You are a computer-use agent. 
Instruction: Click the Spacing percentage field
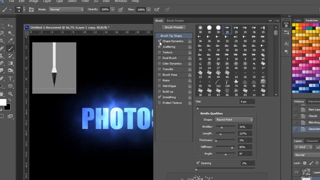pyautogui.click(x=248, y=163)
